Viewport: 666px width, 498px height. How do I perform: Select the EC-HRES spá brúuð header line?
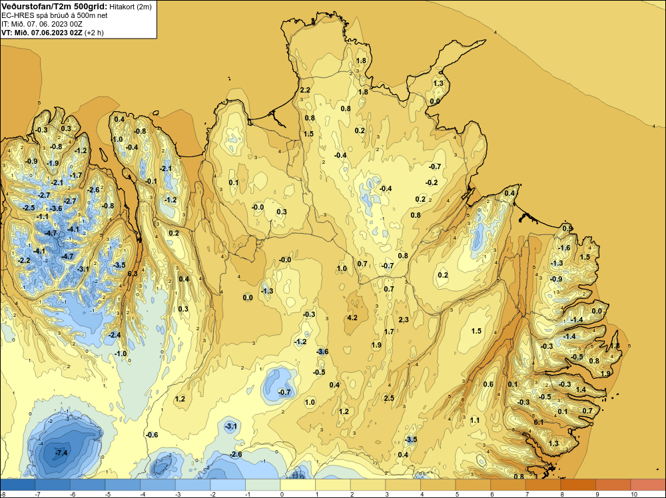click(55, 15)
